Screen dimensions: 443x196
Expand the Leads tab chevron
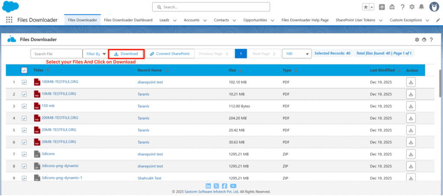point(175,20)
